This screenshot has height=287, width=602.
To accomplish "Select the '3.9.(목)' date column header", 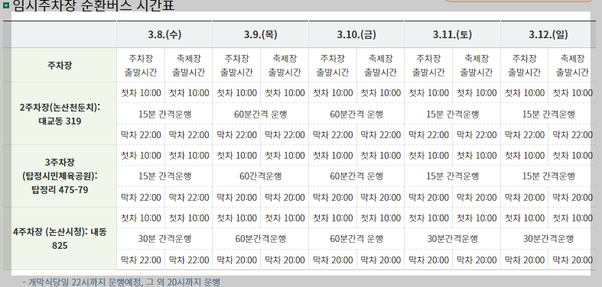I will (260, 35).
